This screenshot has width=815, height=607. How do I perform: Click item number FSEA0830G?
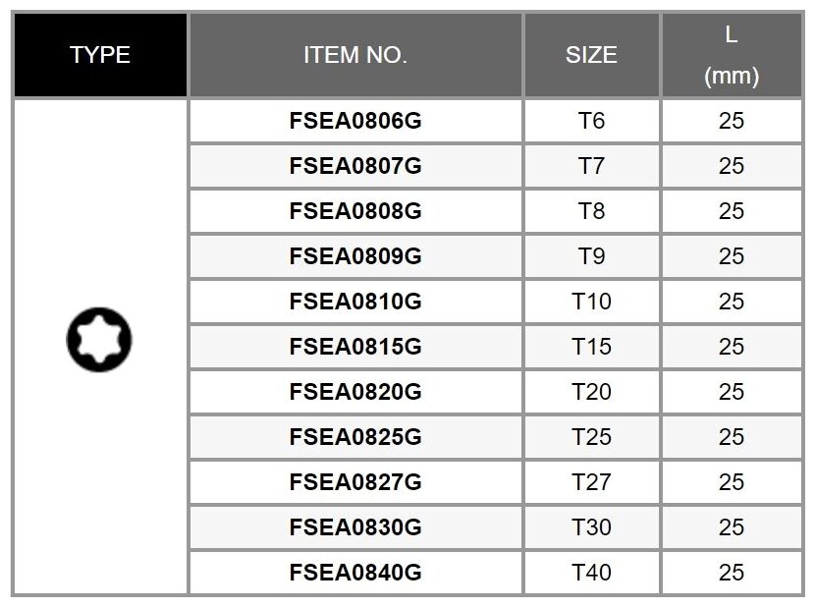[x=355, y=527]
